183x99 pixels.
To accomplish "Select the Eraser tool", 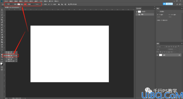I will (x=2, y=35).
